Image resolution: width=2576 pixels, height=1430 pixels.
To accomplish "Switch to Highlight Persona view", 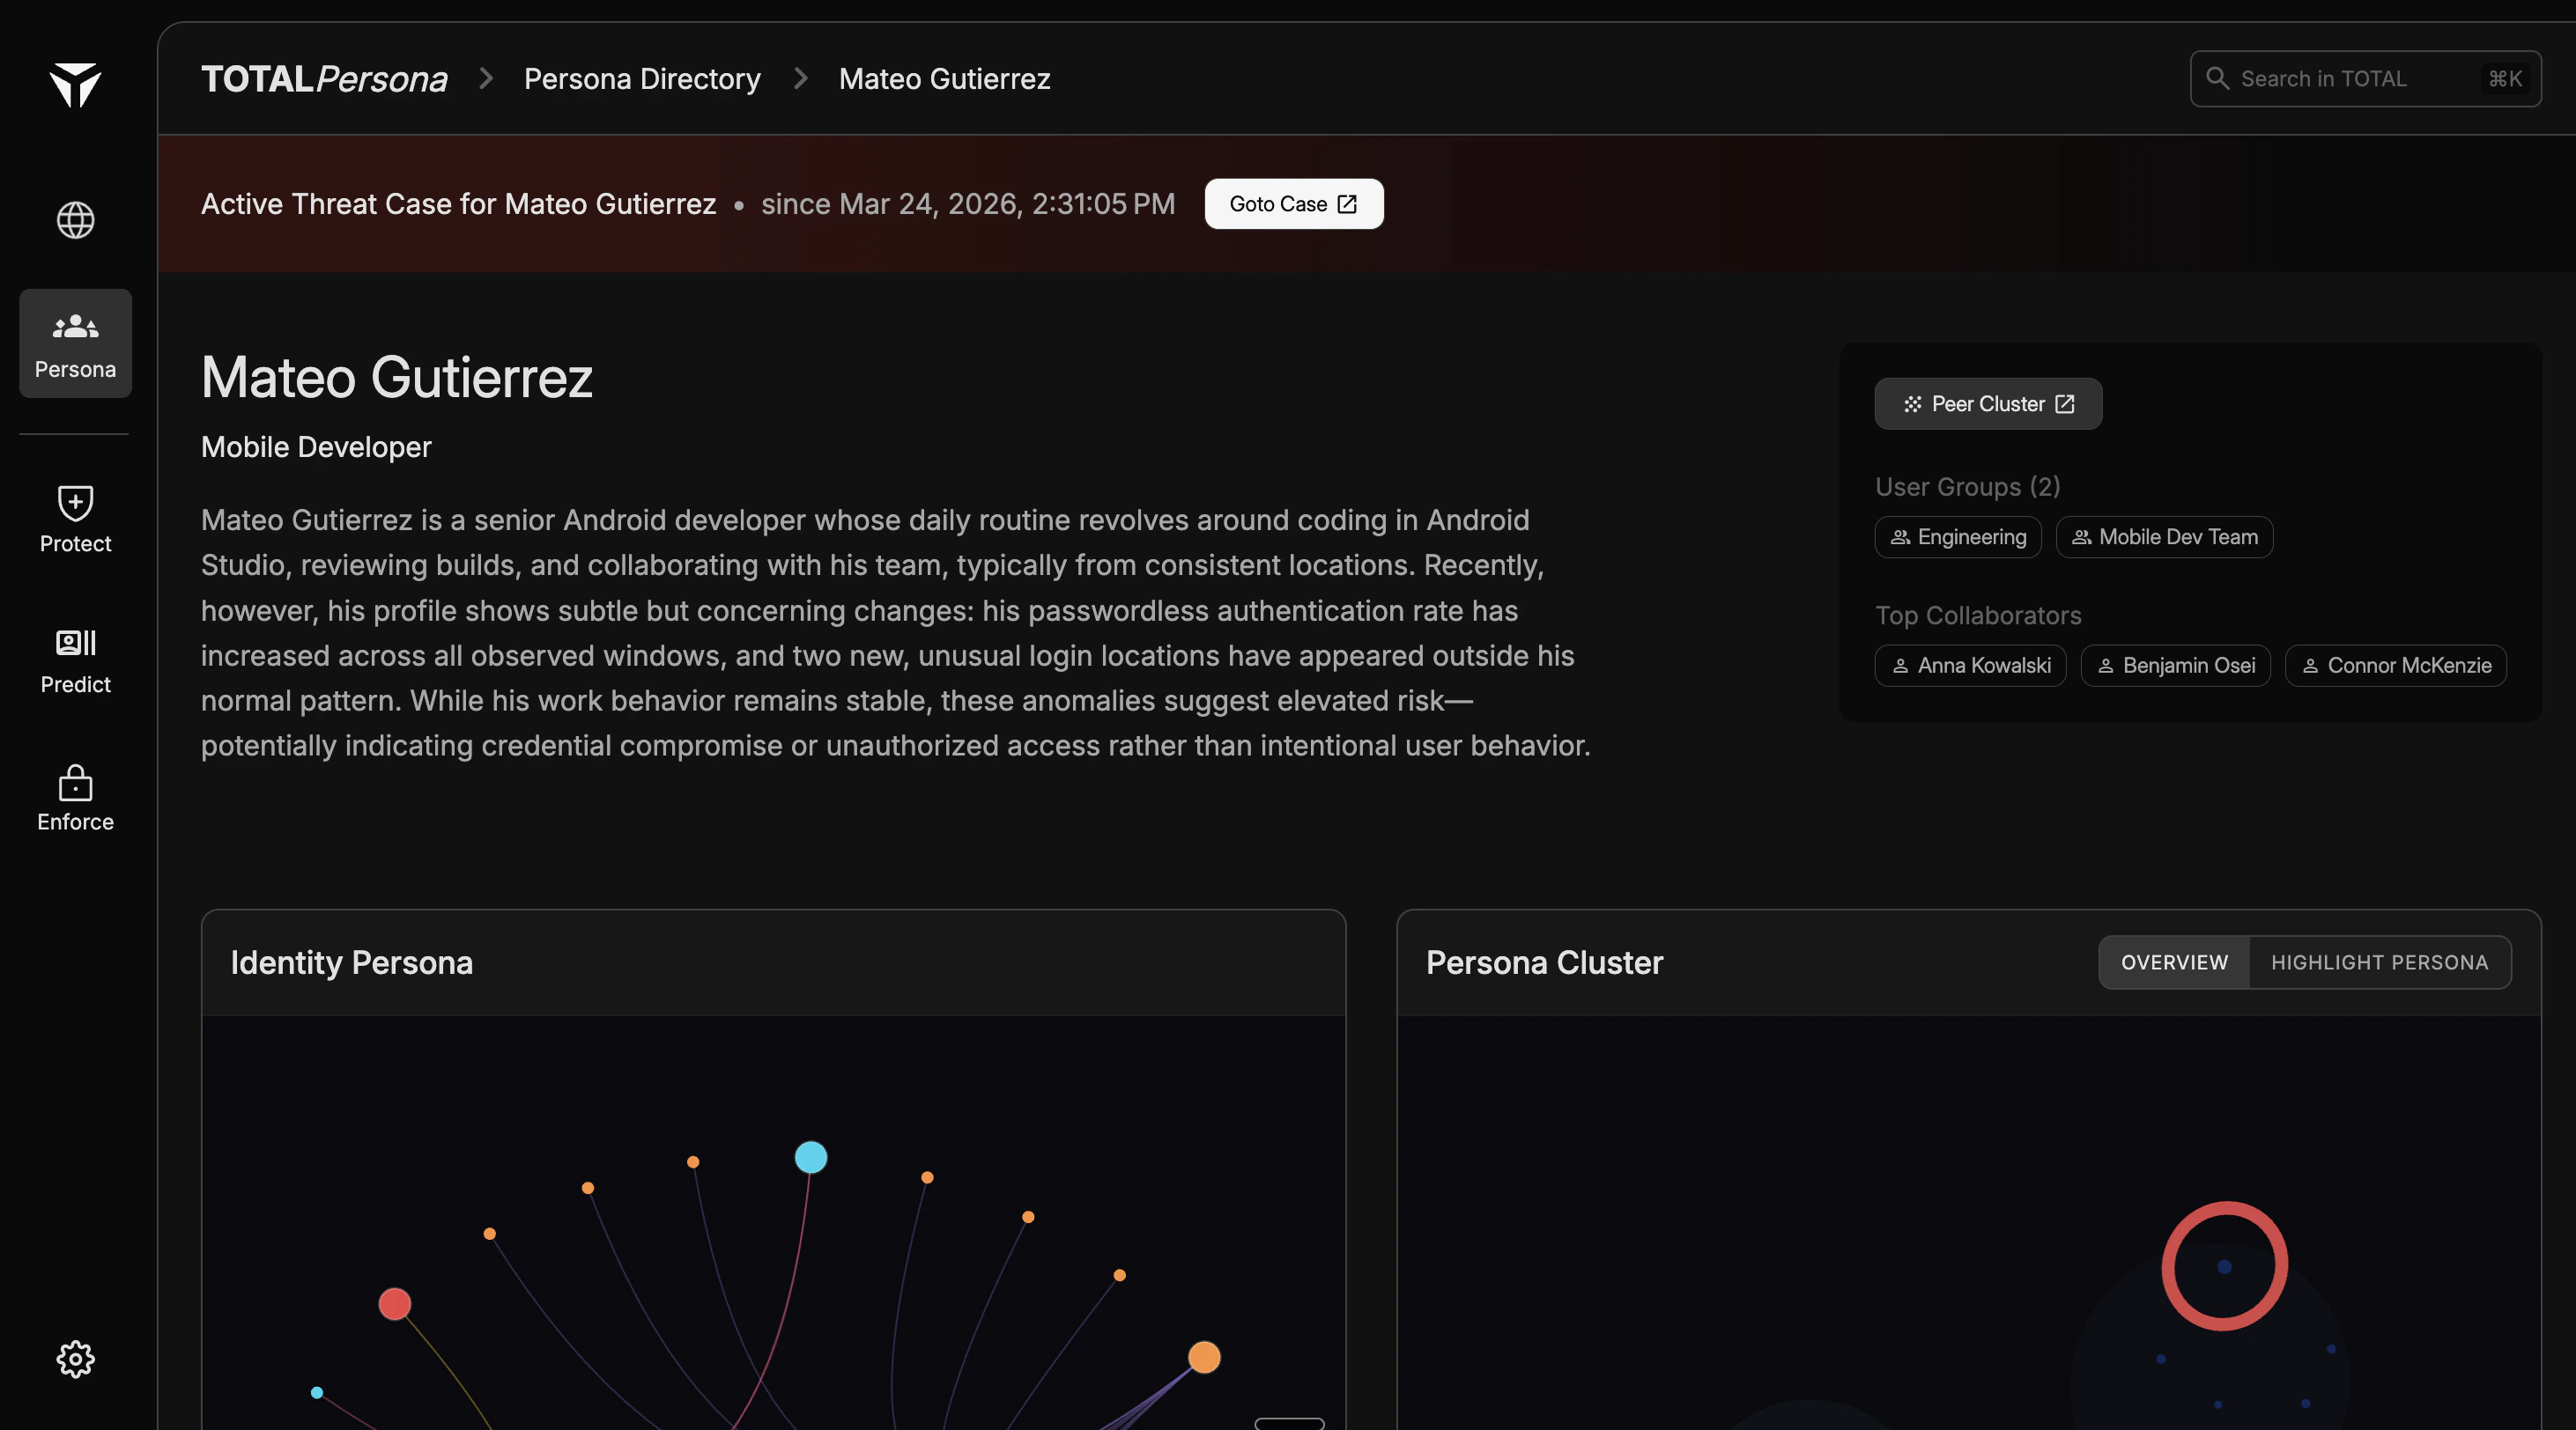I will [x=2379, y=962].
